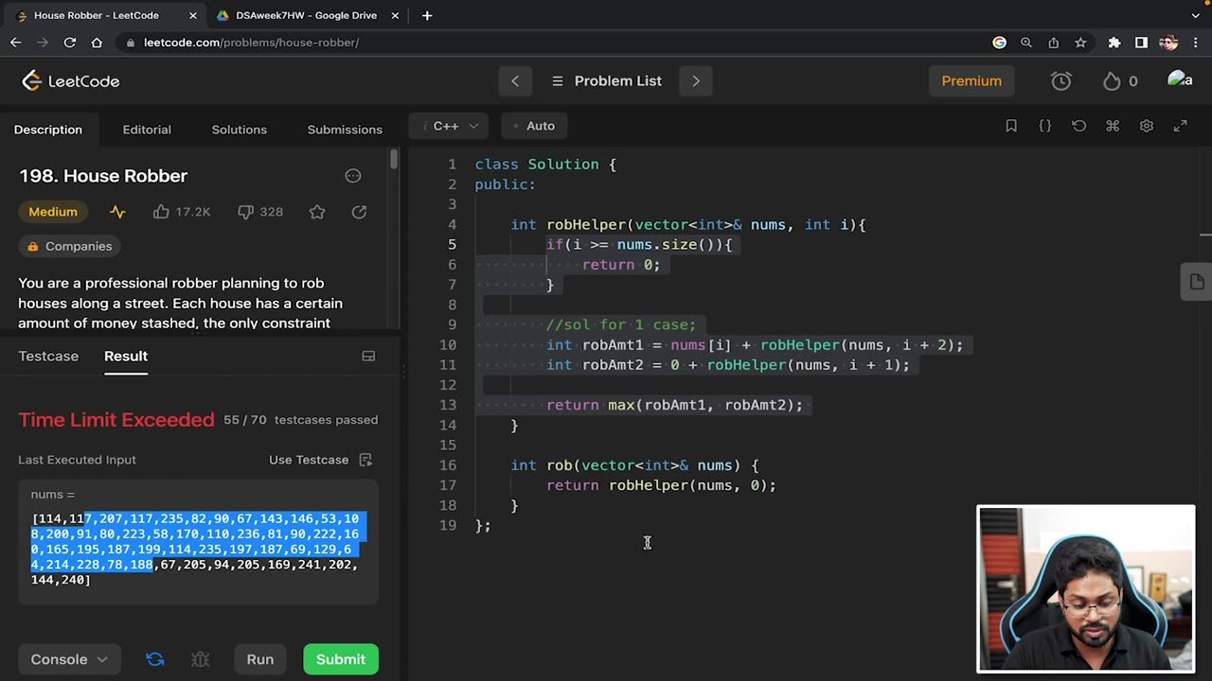Switch to the Editorial tab
Image resolution: width=1212 pixels, height=681 pixels.
click(147, 130)
